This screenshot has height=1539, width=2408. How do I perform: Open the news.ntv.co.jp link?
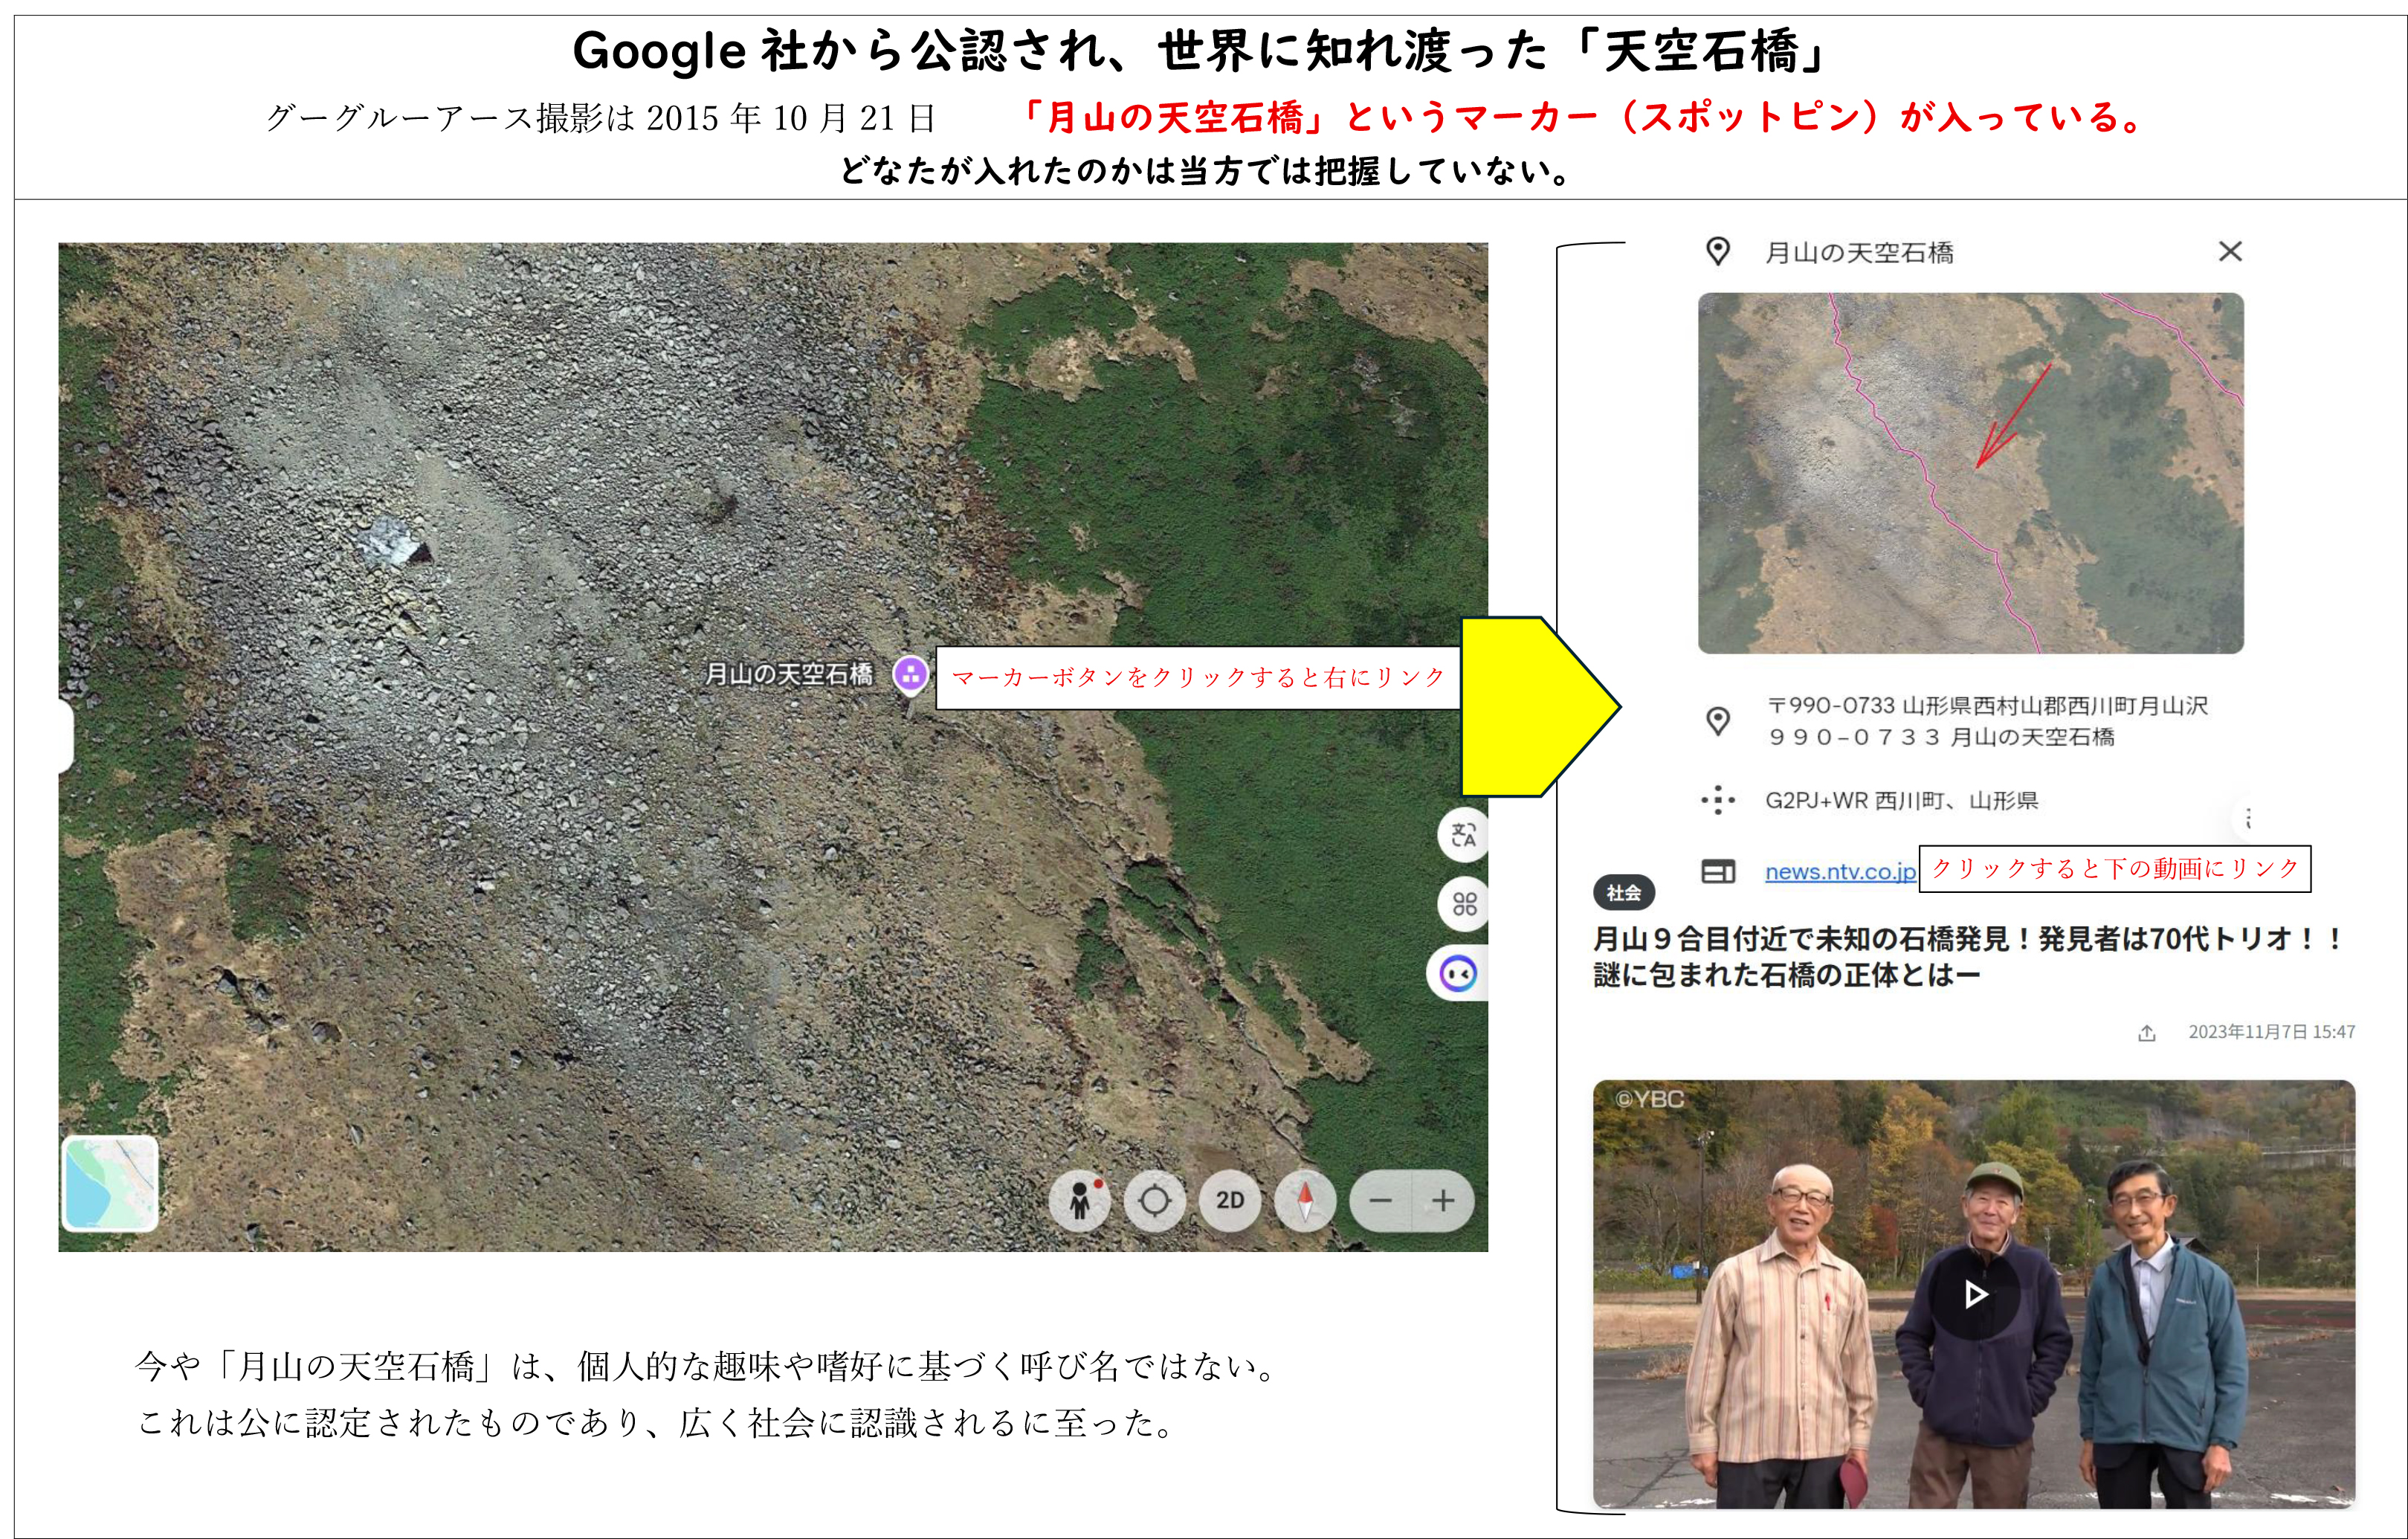1840,871
